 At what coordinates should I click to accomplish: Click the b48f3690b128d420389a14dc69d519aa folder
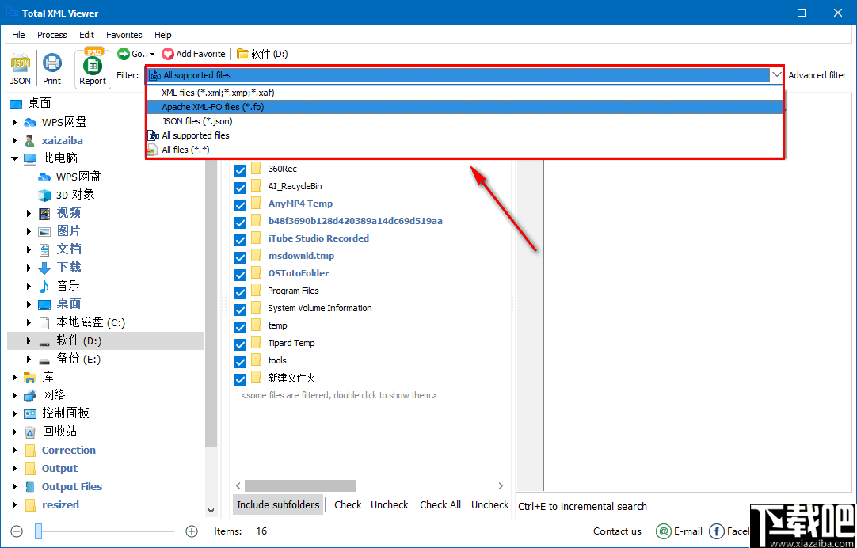click(x=356, y=221)
